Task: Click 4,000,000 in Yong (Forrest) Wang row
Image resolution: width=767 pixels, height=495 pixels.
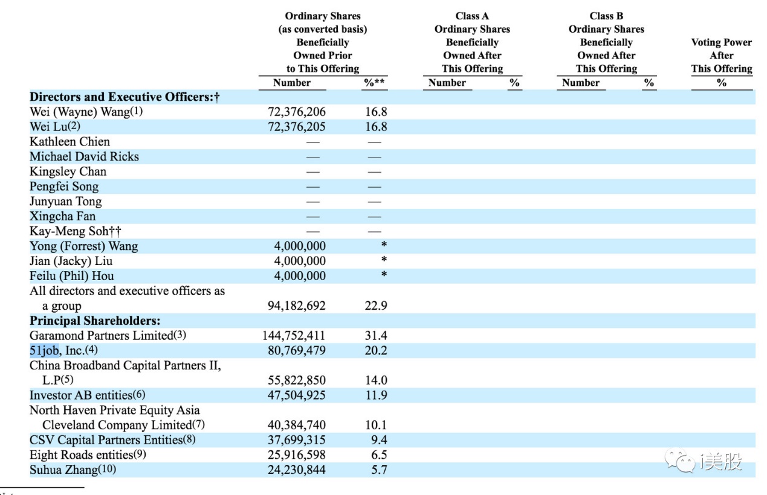Action: pyautogui.click(x=300, y=246)
